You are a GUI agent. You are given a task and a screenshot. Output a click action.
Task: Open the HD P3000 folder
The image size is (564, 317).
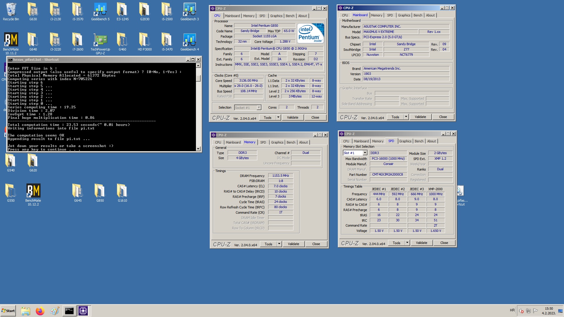pos(145,42)
